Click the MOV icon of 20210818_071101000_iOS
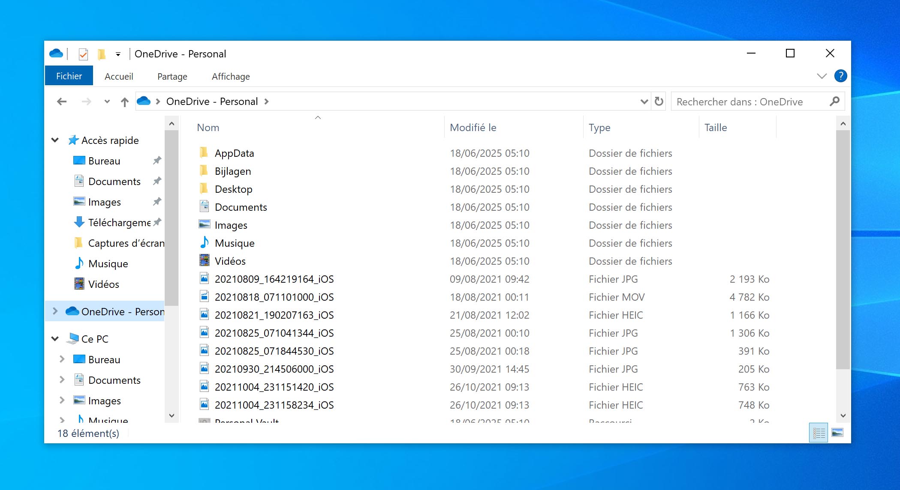 tap(205, 296)
